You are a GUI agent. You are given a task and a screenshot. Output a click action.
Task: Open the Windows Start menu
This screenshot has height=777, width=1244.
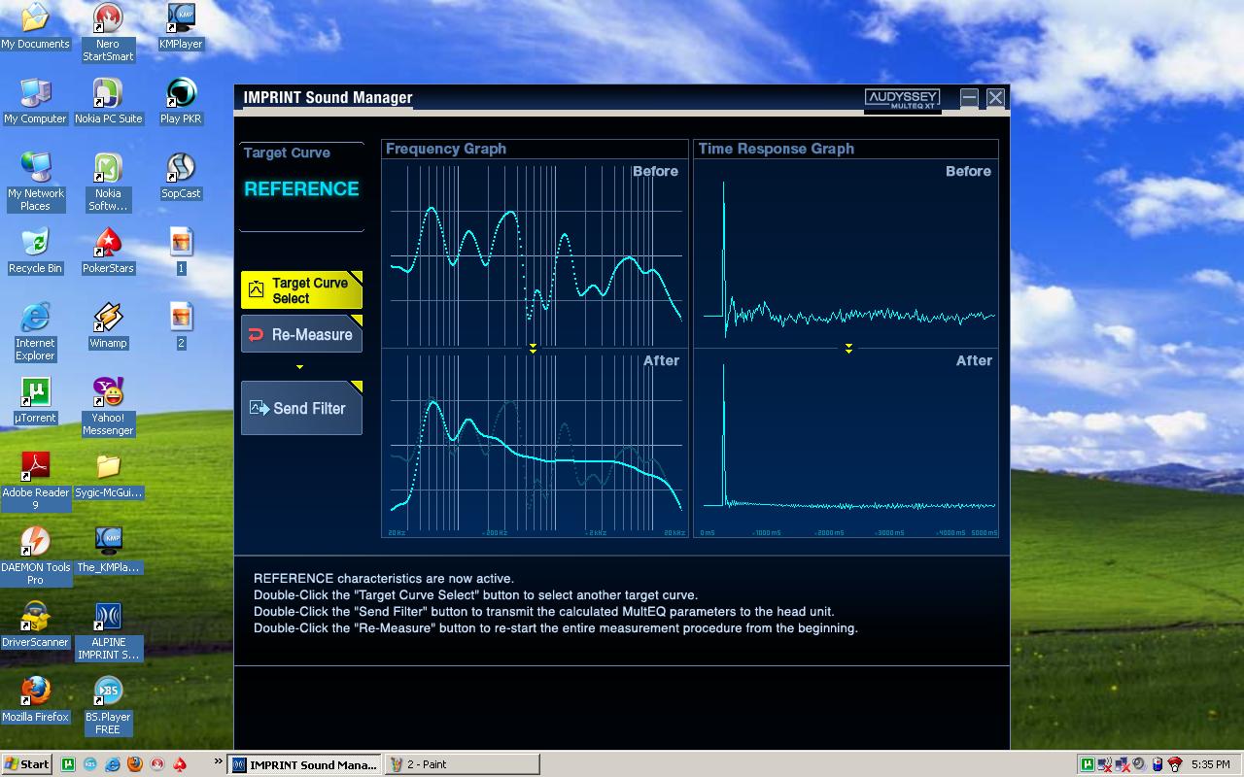point(27,764)
